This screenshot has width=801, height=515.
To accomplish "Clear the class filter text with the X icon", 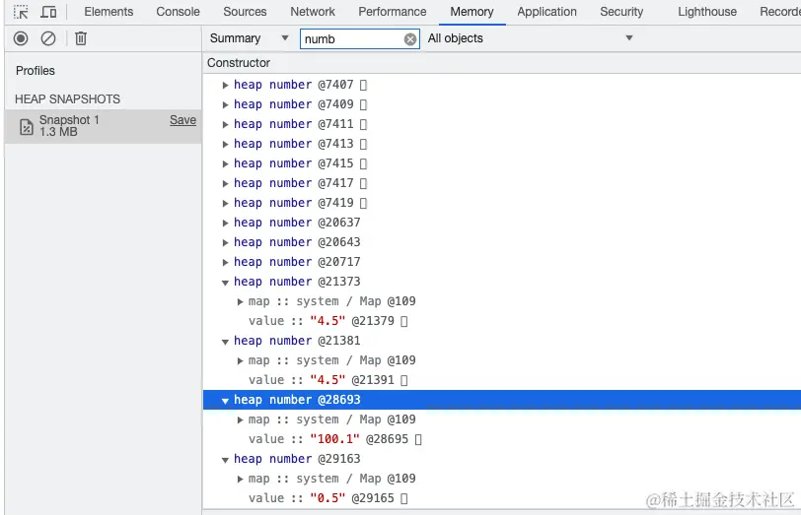I will click(x=410, y=39).
